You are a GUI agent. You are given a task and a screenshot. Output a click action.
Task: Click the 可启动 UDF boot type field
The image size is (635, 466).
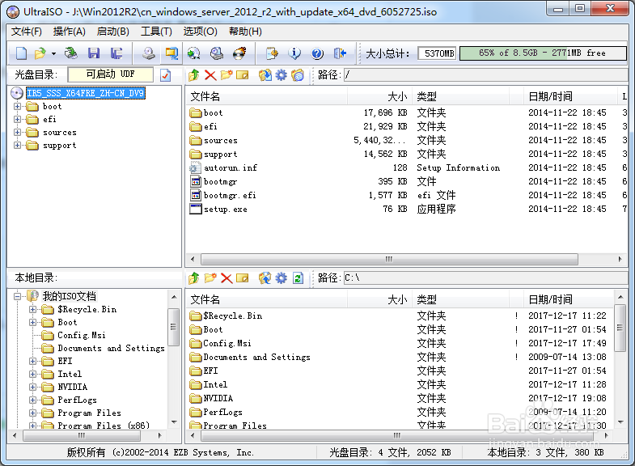point(111,74)
